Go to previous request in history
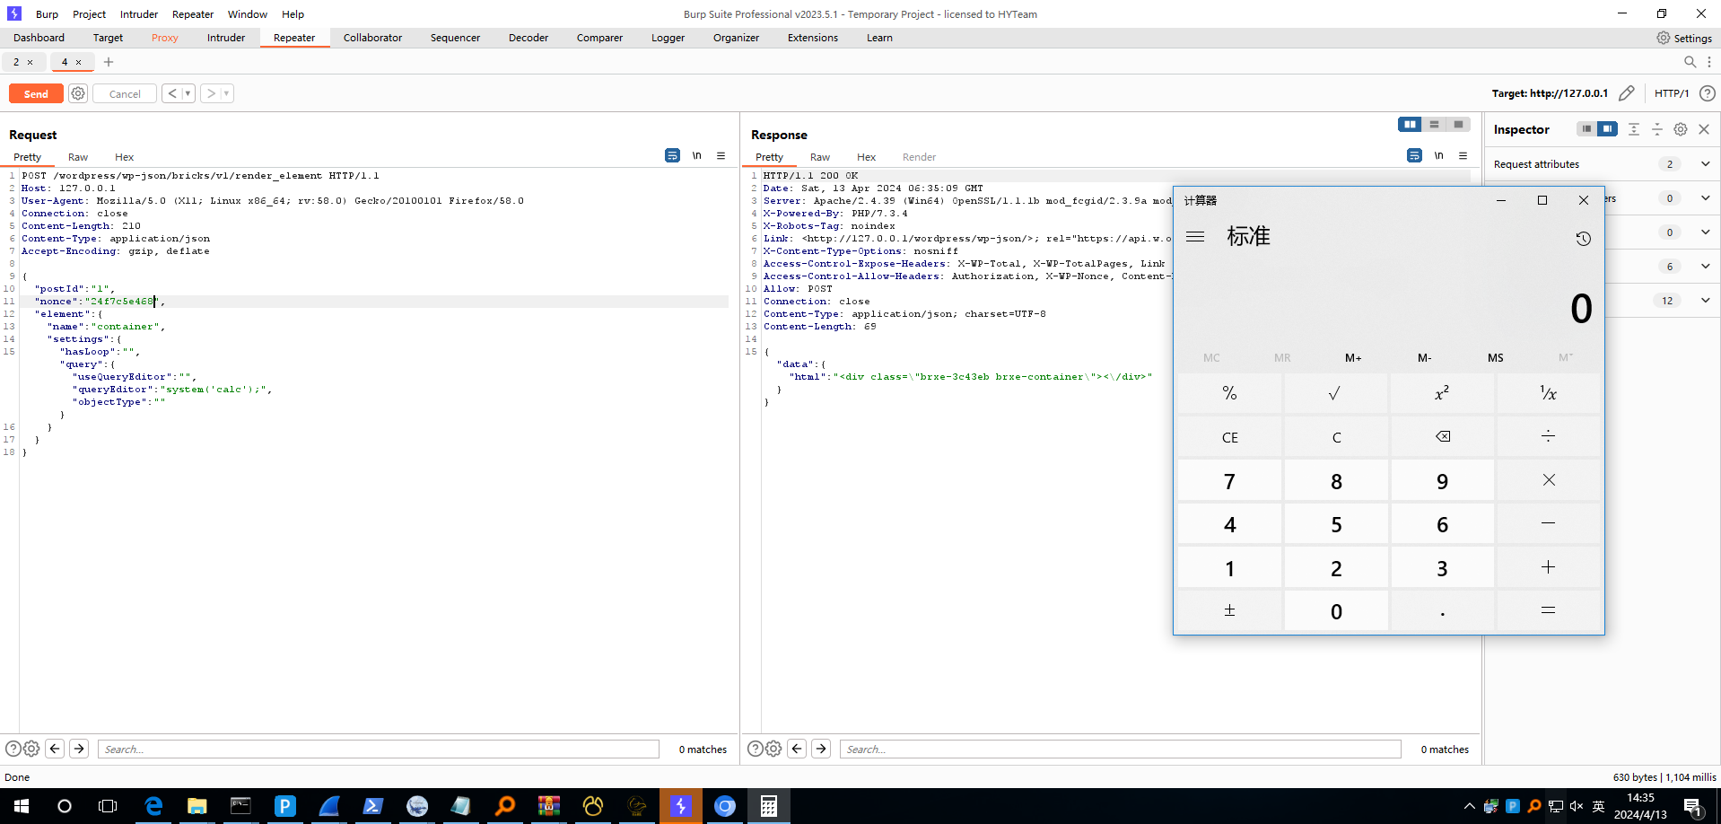The image size is (1721, 824). (x=172, y=93)
